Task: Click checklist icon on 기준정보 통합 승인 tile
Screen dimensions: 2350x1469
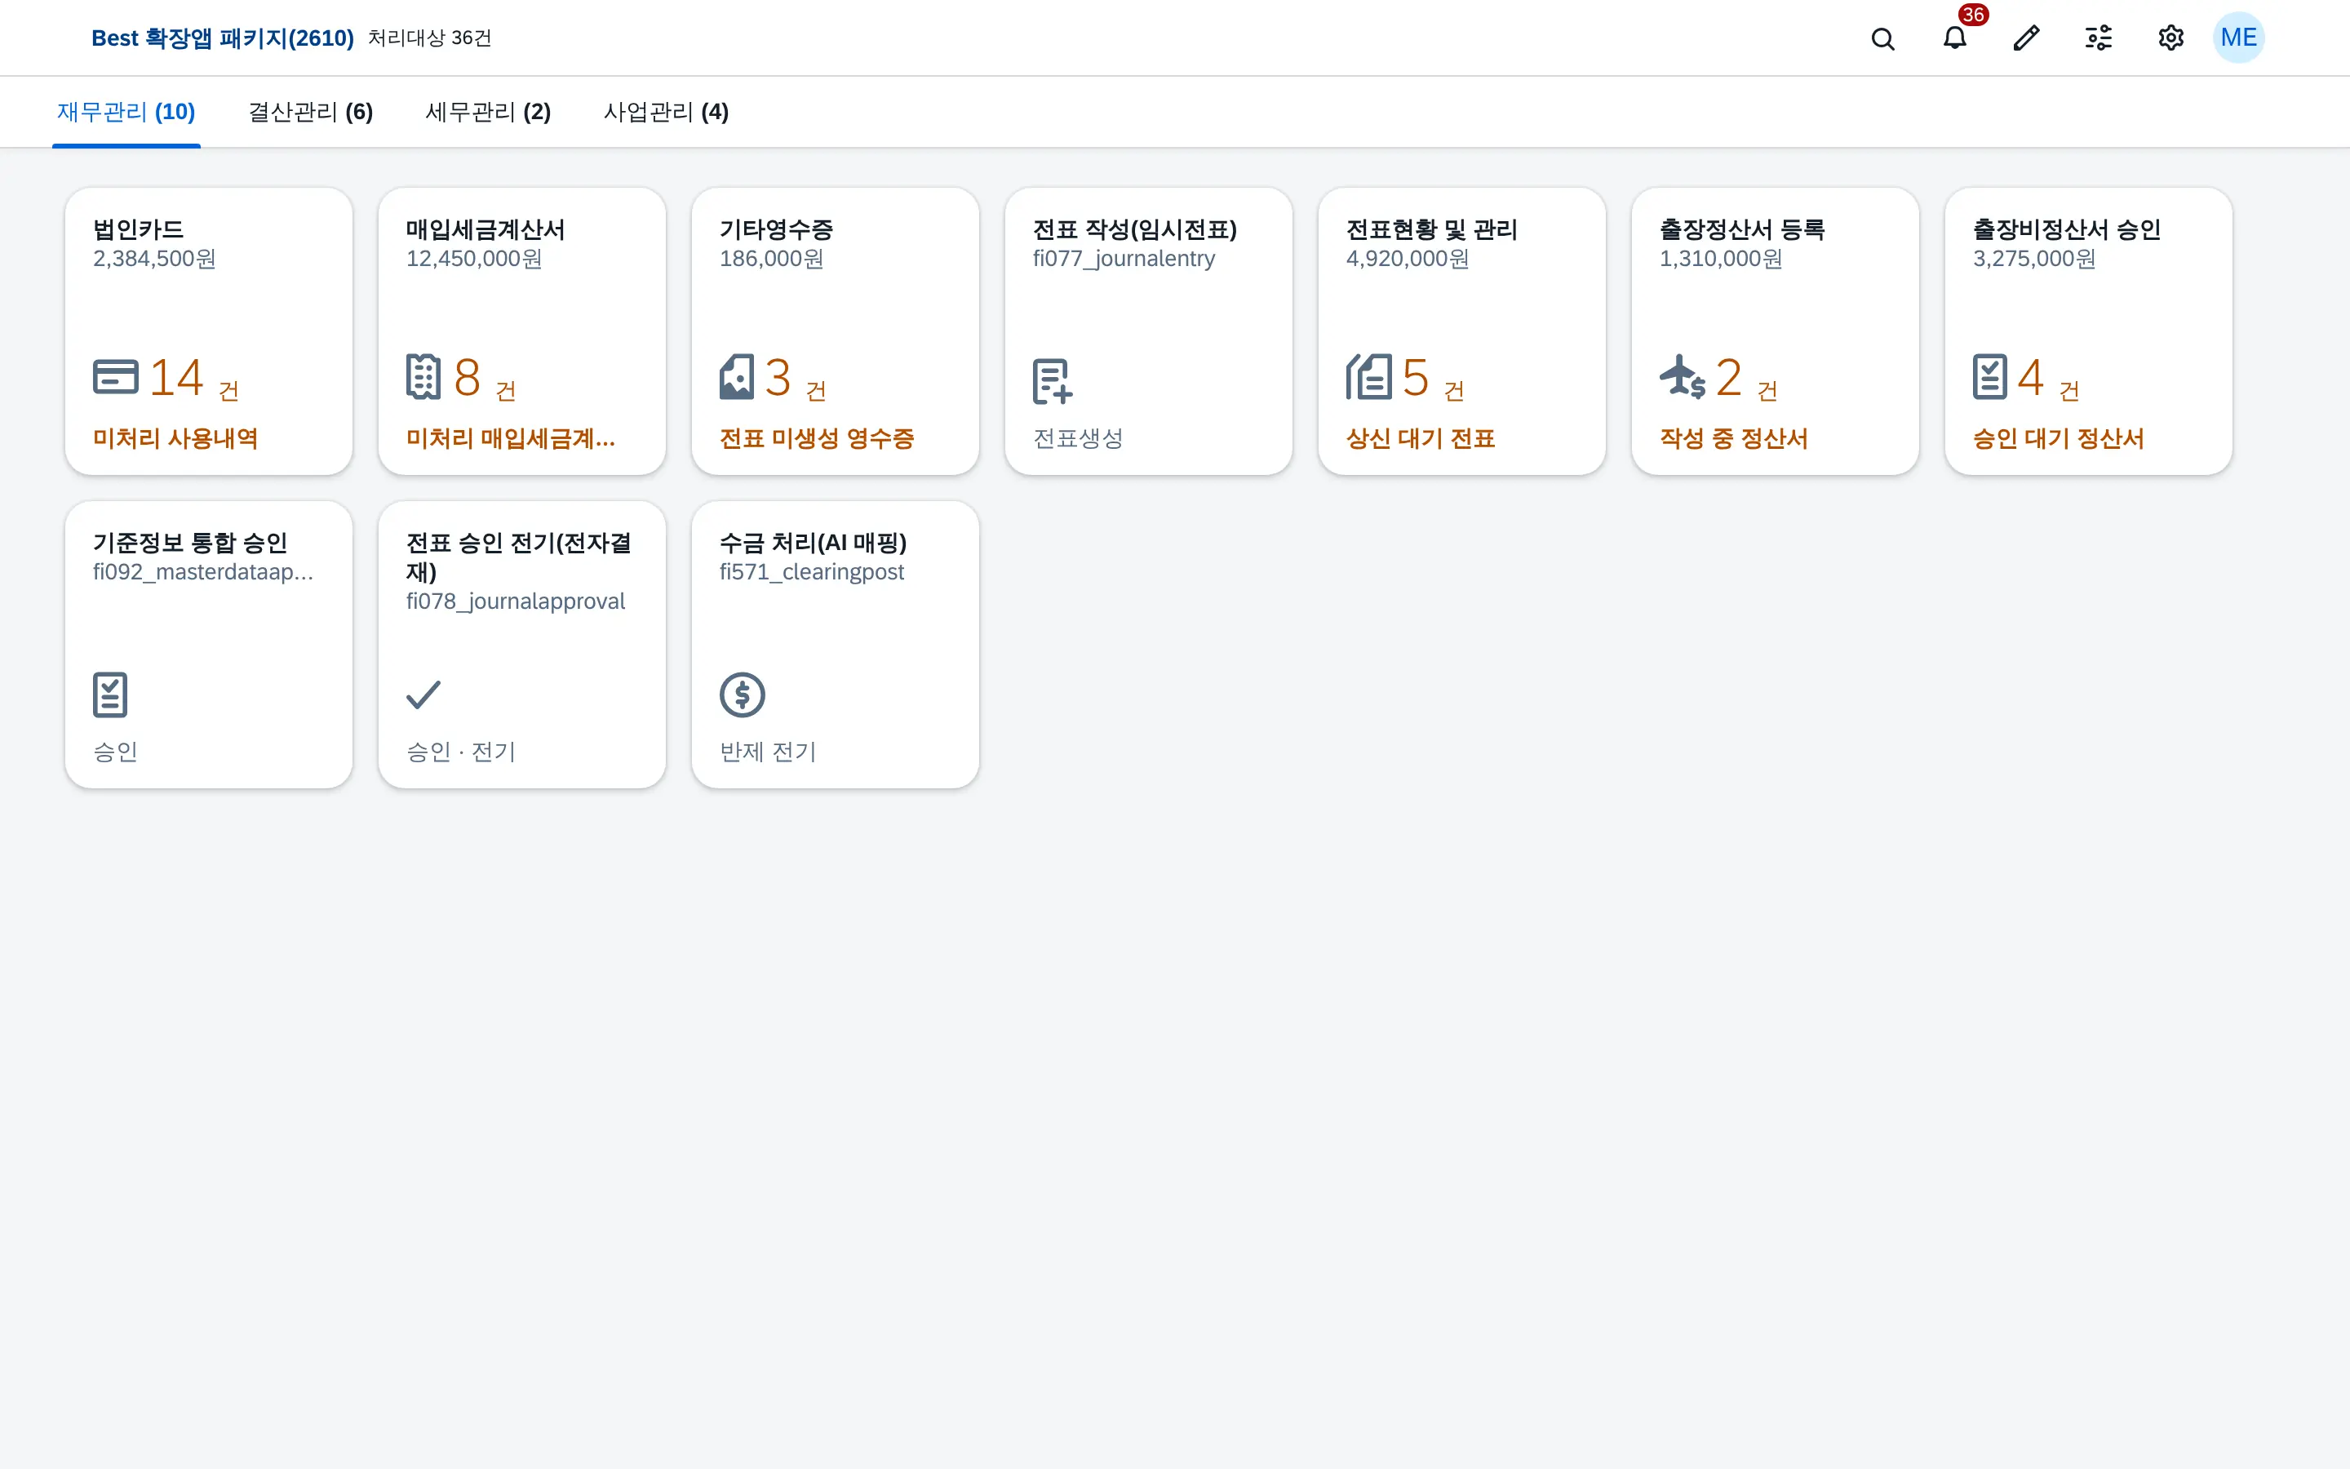Action: pyautogui.click(x=109, y=695)
